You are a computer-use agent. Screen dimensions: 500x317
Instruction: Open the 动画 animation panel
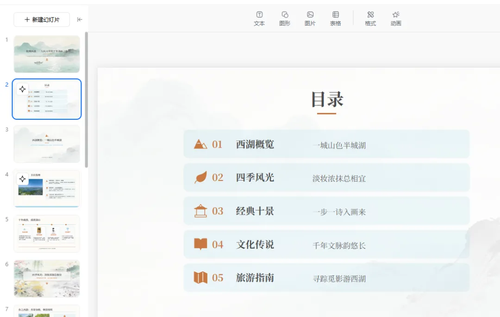pyautogui.click(x=396, y=19)
